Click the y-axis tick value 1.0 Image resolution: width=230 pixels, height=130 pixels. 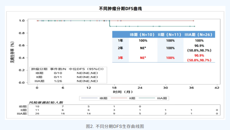pyautogui.click(x=22, y=21)
